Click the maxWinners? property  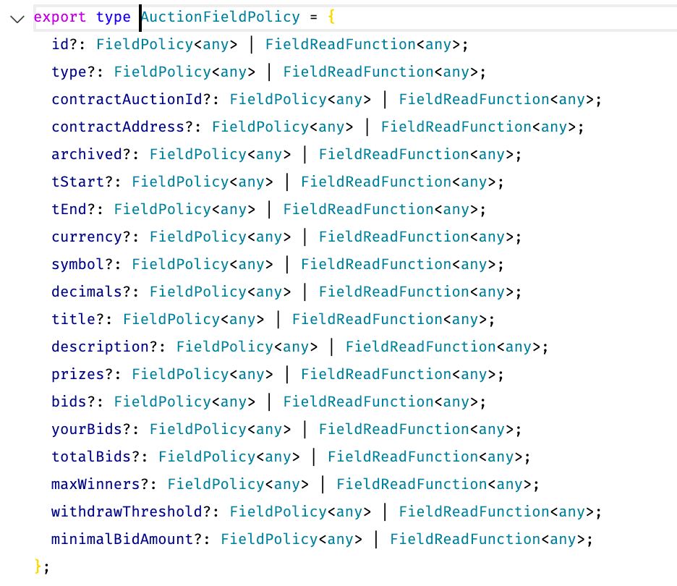[100, 484]
